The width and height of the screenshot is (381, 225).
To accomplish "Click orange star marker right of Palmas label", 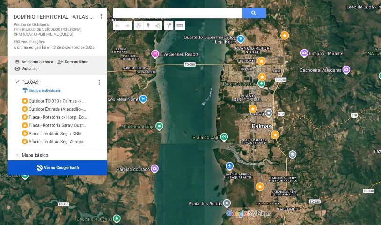I will 275,135.
